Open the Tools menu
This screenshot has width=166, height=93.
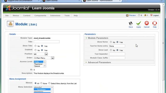(x=67, y=16)
